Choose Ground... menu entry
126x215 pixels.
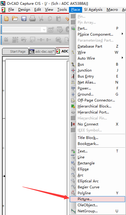click(97, 94)
